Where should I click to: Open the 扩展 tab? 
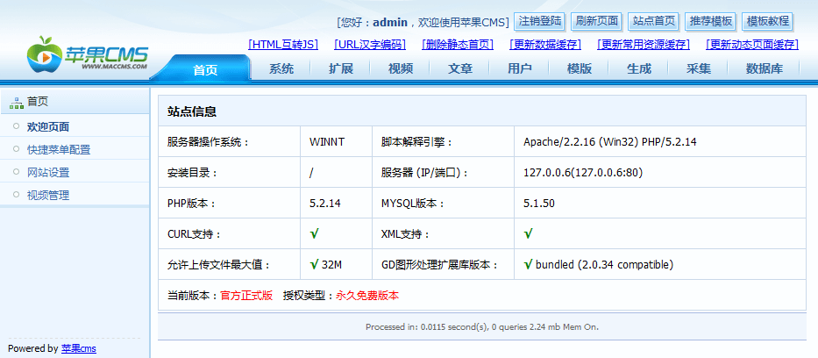click(x=341, y=68)
